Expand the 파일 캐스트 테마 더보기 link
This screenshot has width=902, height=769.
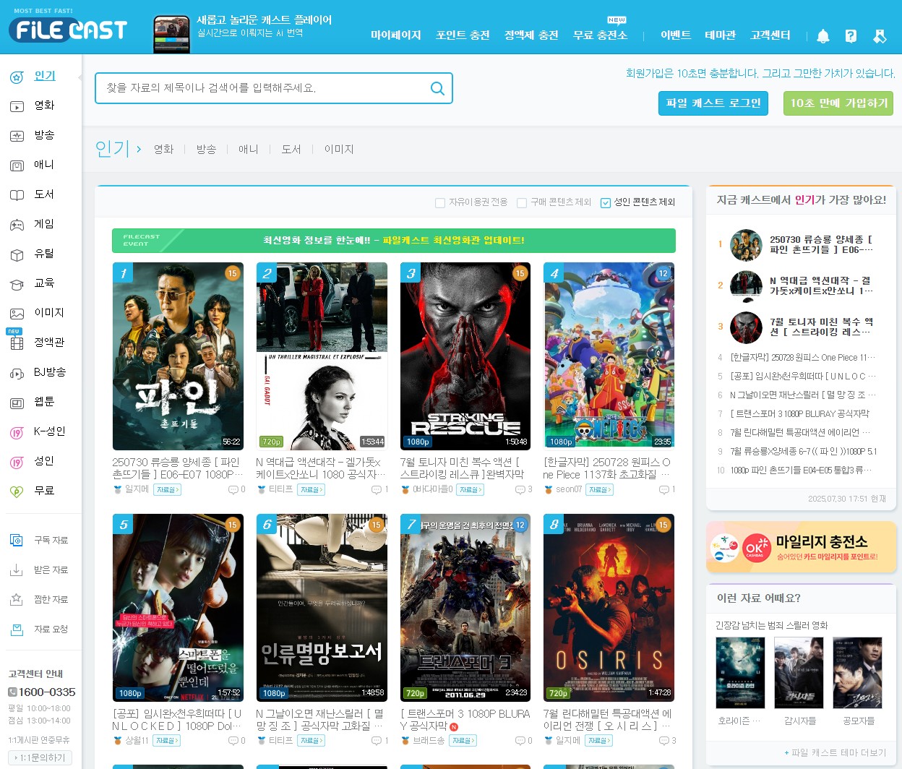coord(836,753)
